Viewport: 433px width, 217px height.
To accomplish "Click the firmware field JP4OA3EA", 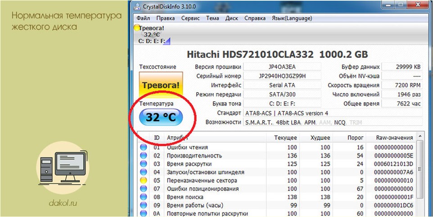I will tap(282, 67).
